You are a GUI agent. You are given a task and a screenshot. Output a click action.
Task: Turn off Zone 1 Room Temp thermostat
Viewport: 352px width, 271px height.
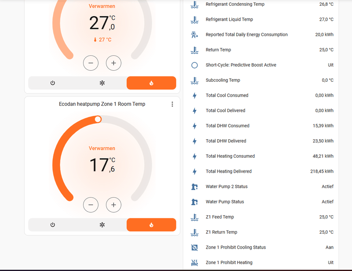[52, 225]
